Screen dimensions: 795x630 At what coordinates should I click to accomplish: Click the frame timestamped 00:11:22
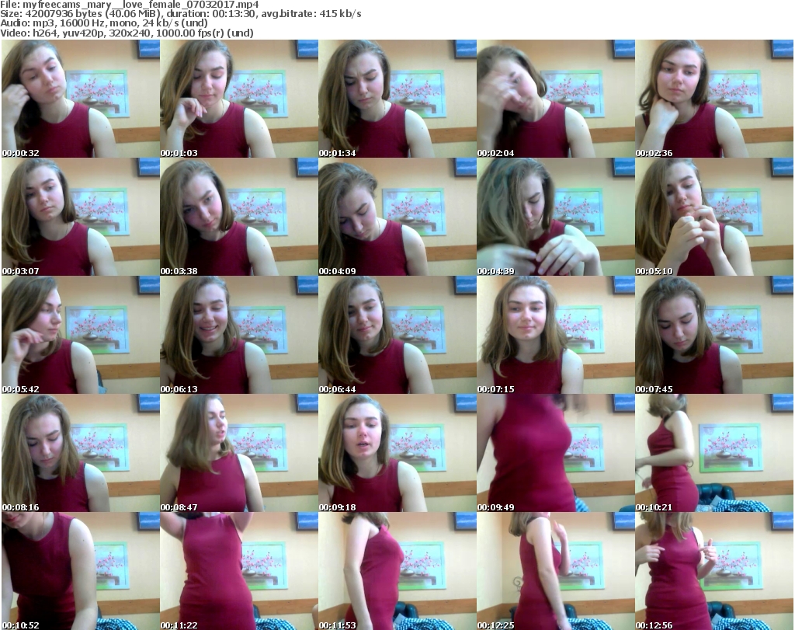click(x=239, y=571)
